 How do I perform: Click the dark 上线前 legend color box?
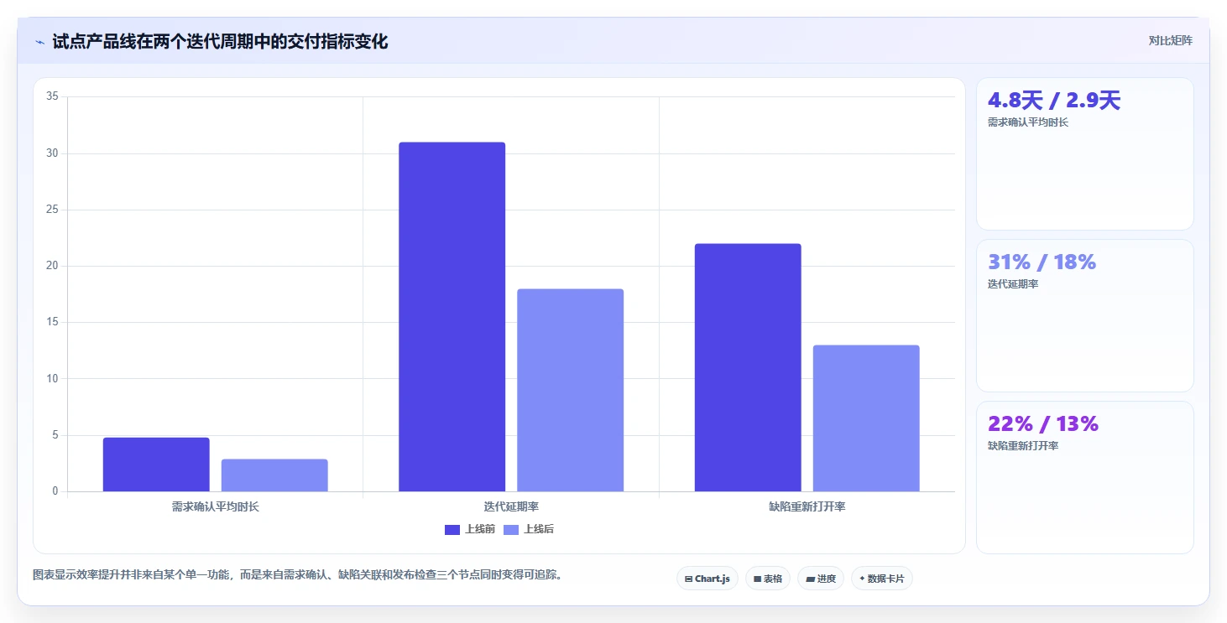click(x=452, y=529)
